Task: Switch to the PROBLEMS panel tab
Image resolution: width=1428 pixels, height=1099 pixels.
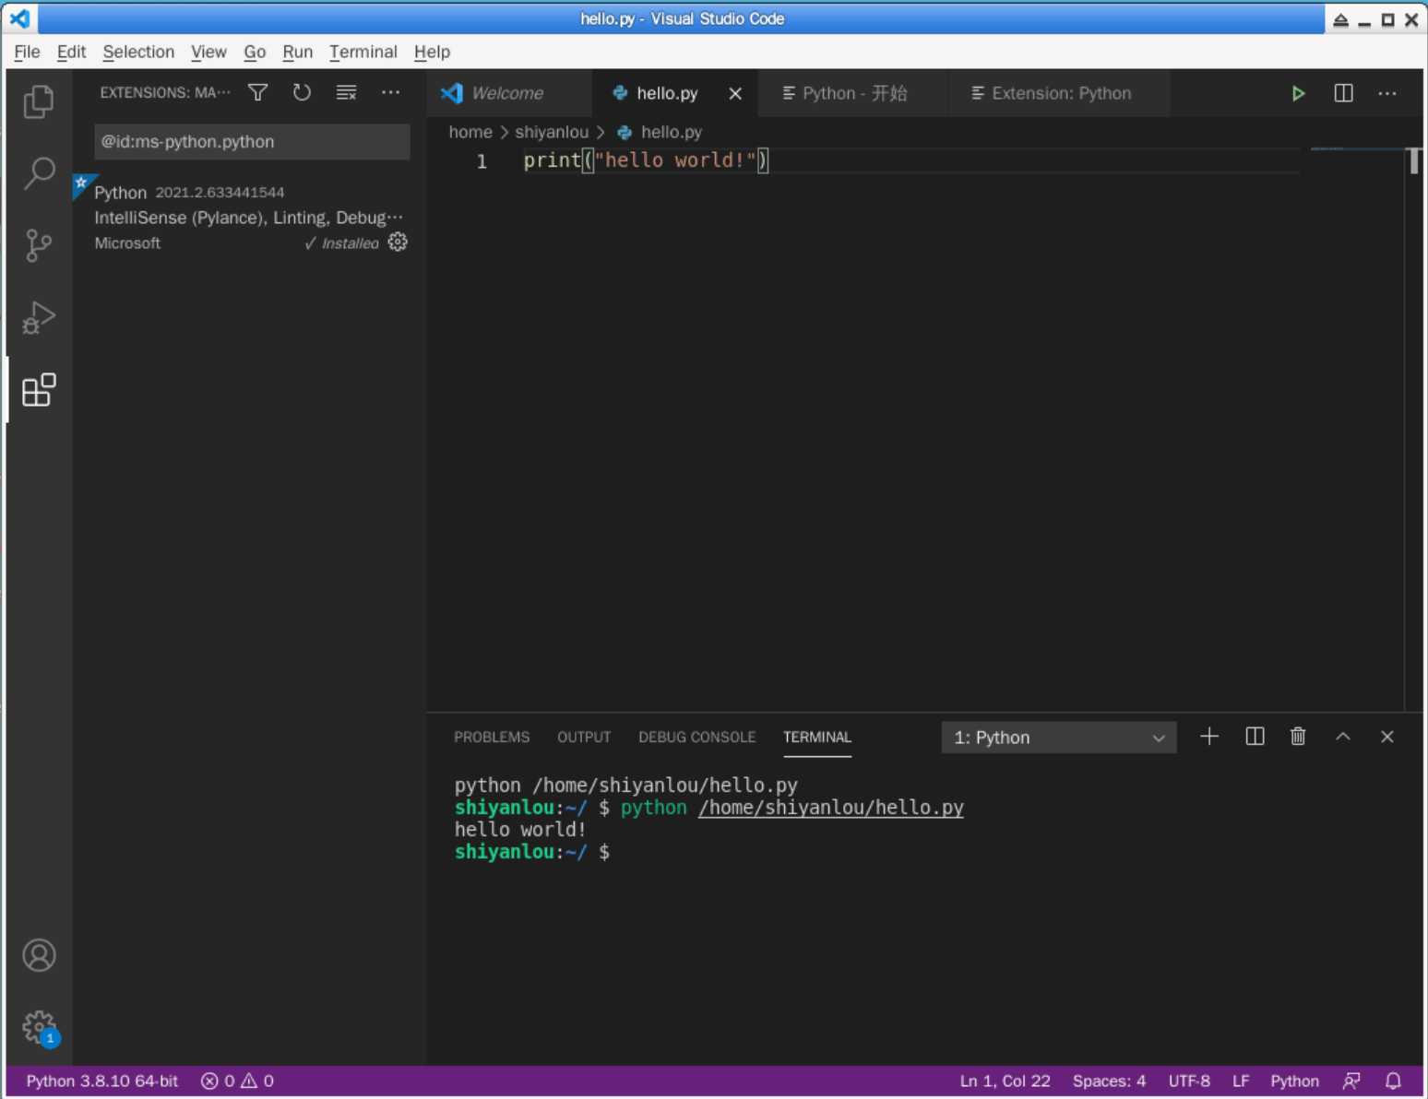Action: click(x=492, y=737)
